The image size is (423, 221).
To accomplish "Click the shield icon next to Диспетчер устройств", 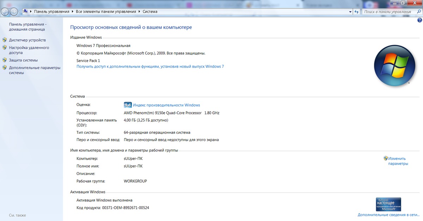I will 5,40.
